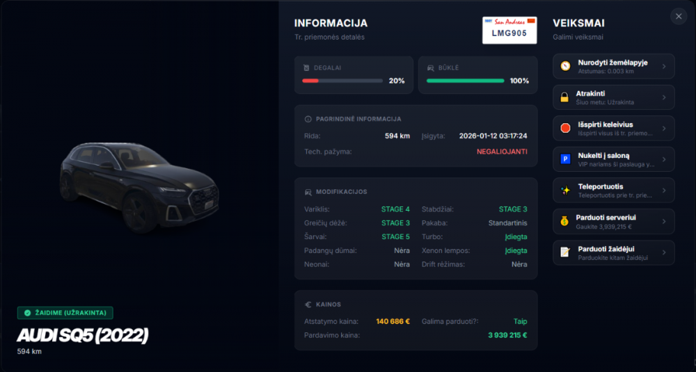The height and width of the screenshot is (372, 696).
Task: Click the Xenon lempos Įdiegta value
Action: (516, 250)
